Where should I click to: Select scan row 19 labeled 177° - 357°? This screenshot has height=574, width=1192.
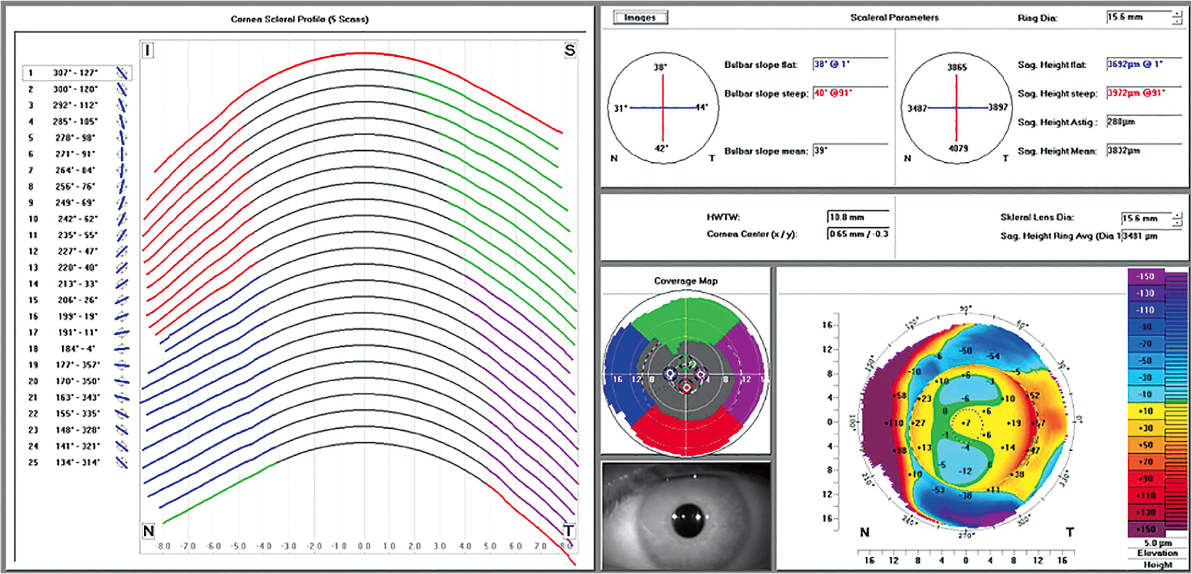pos(77,365)
